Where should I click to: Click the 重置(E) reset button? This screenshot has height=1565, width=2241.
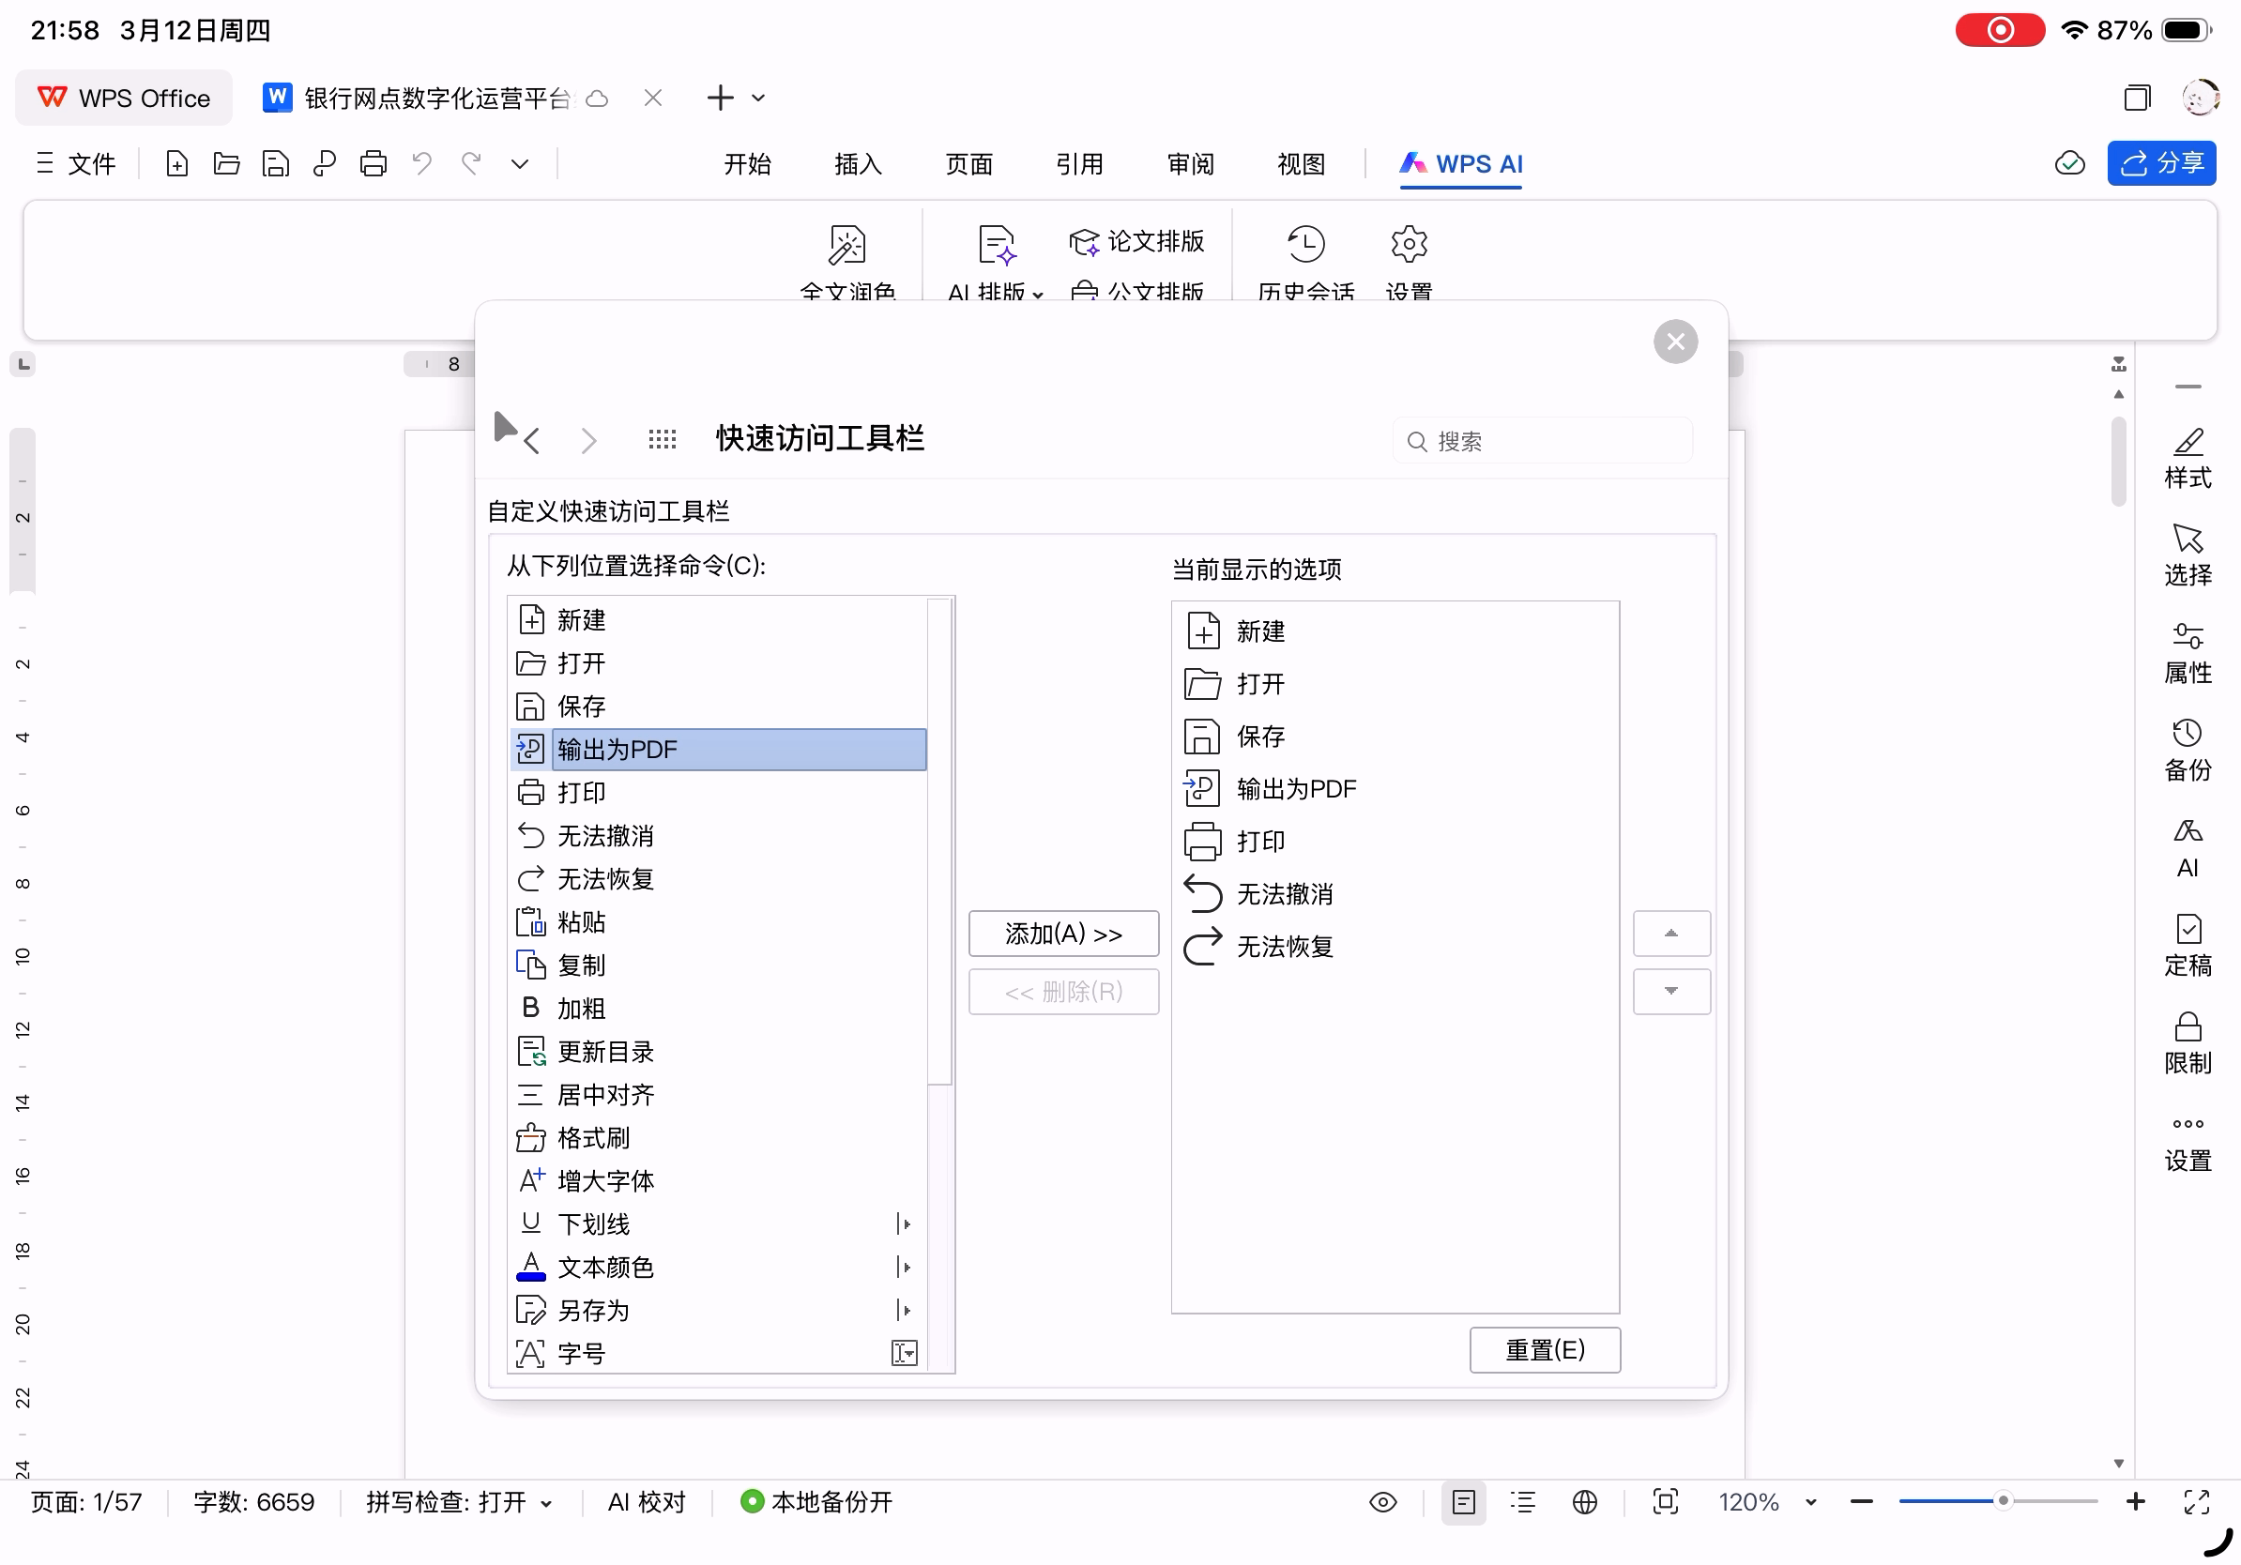1544,1349
